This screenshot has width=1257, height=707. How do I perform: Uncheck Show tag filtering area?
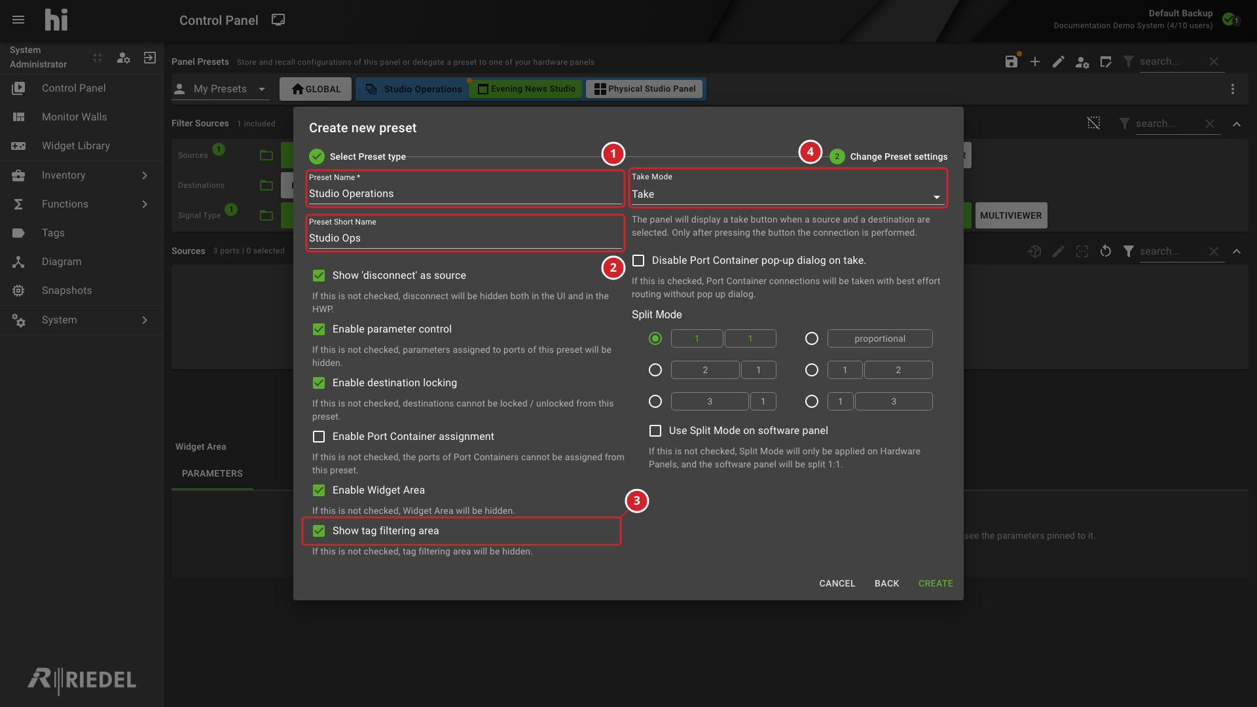click(319, 531)
